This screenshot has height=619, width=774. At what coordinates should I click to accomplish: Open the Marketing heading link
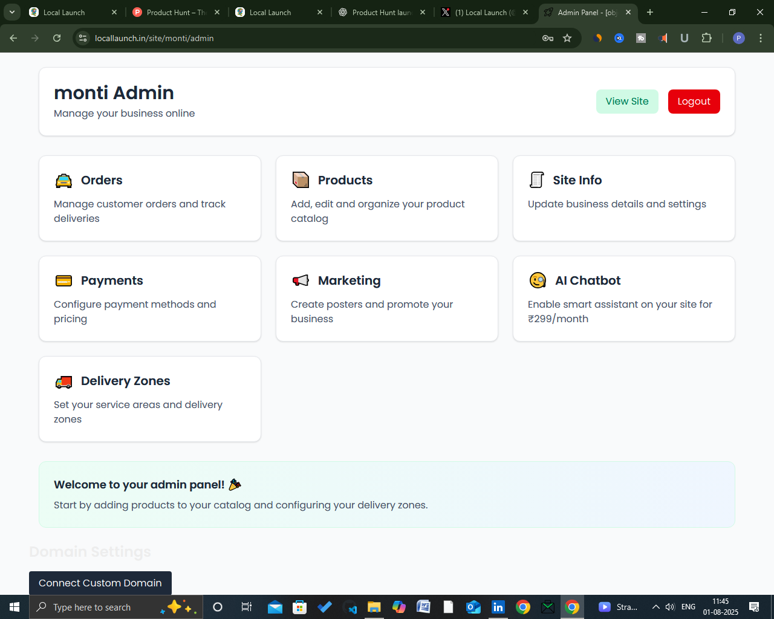(x=350, y=280)
